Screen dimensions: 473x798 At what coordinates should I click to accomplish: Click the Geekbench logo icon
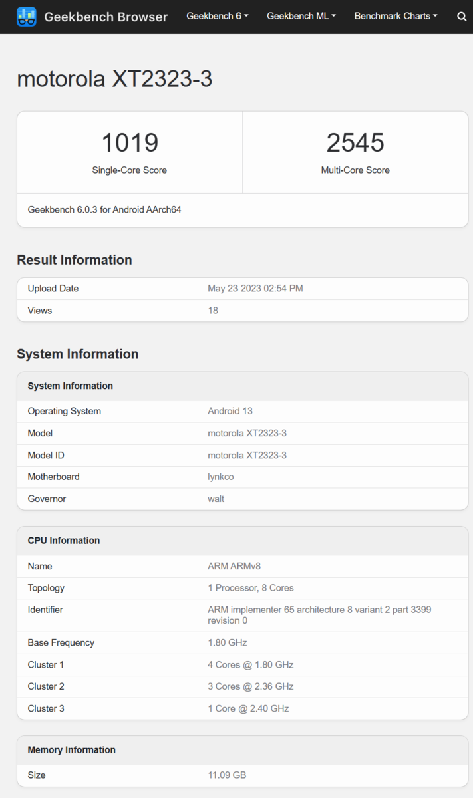[x=27, y=17]
